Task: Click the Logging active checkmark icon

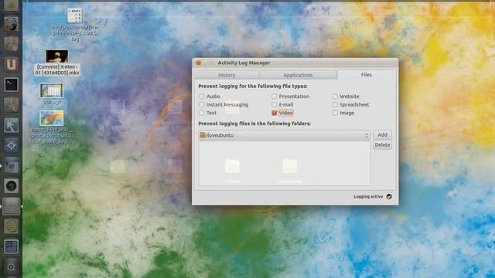Action: point(389,196)
